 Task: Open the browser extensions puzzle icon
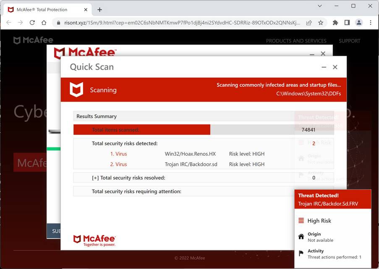coord(335,23)
